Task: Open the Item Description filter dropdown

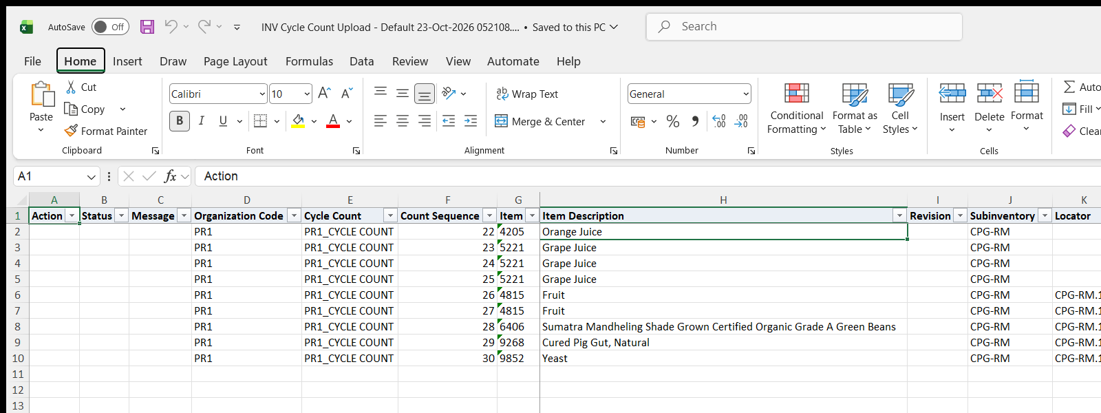Action: [899, 216]
